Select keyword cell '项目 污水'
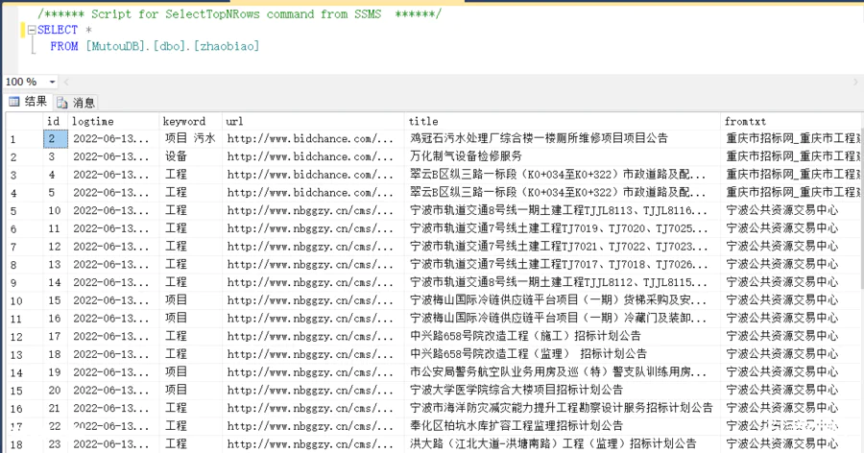The height and width of the screenshot is (453, 864). coord(191,138)
